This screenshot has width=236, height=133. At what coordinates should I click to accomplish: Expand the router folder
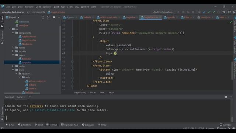coord(13,66)
